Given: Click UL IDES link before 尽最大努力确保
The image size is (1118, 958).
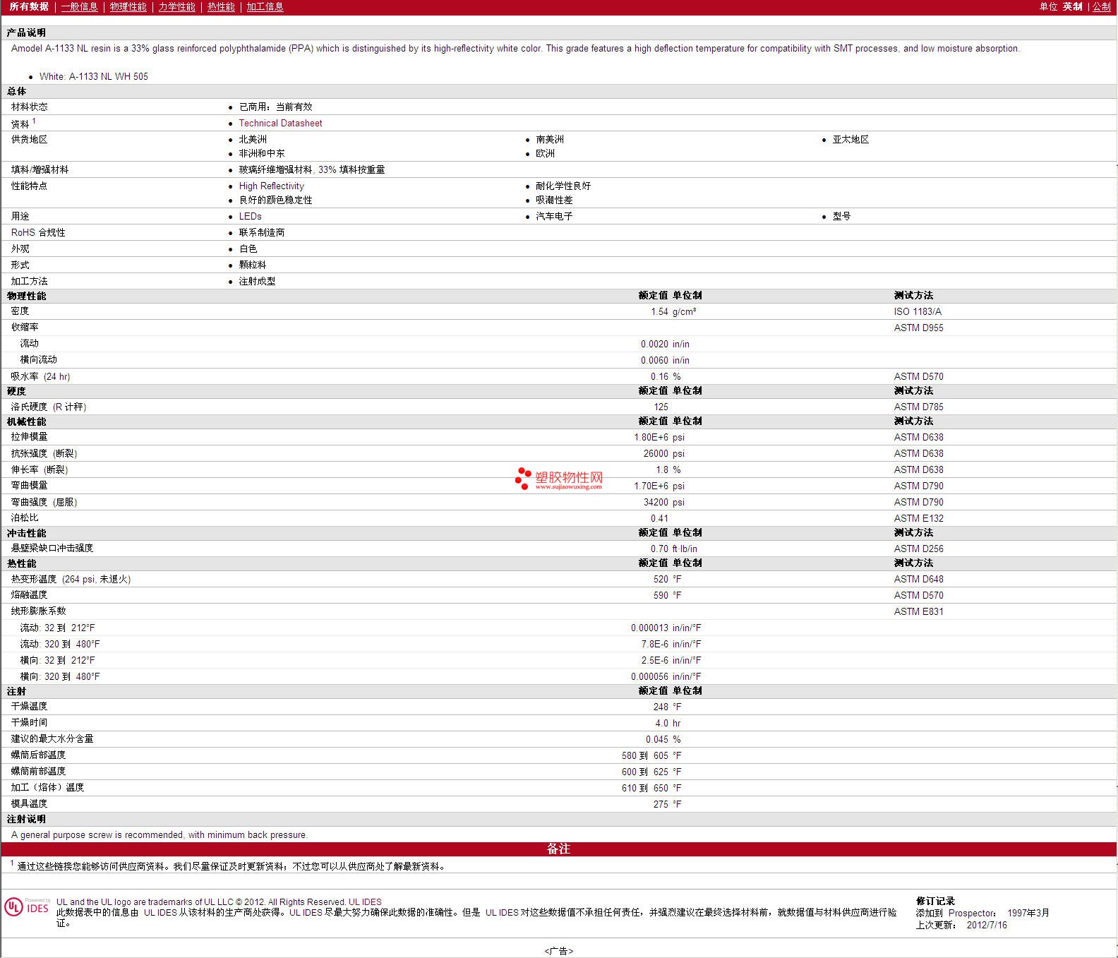Looking at the screenshot, I should (x=306, y=912).
